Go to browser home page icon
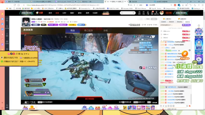The image size is (205, 115). tap(18, 5)
